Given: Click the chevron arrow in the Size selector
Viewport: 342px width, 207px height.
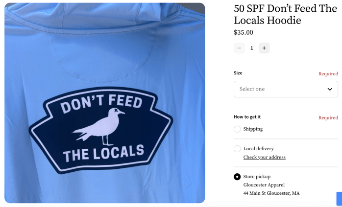Looking at the screenshot, I should pos(330,90).
